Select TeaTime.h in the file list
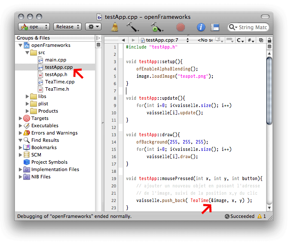This screenshot has height=245, width=288. pyautogui.click(x=57, y=89)
